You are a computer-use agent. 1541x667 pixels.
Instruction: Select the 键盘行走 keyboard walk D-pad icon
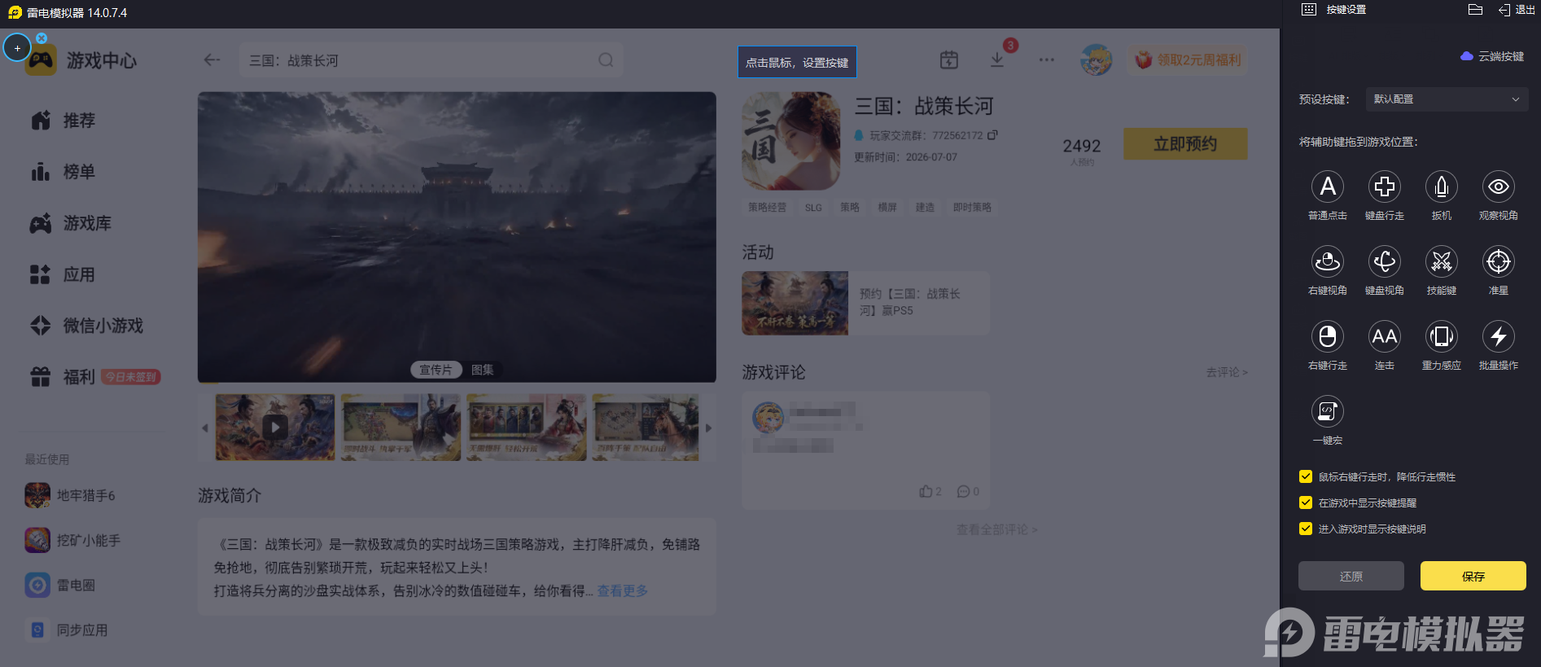(1385, 186)
